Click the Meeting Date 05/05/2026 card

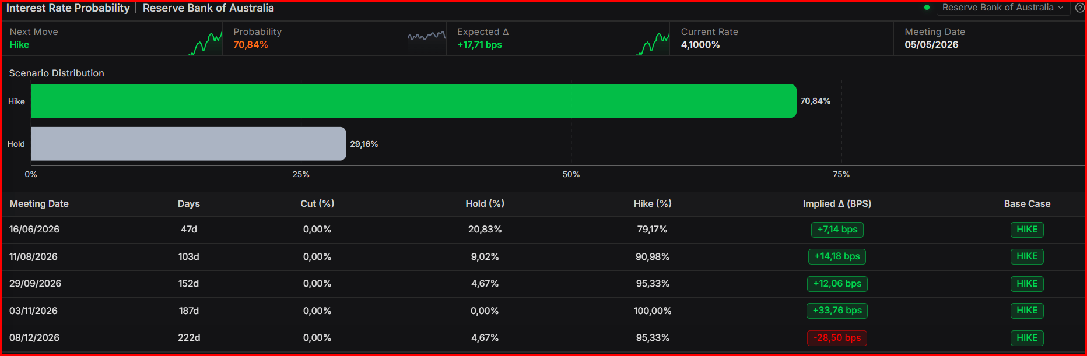point(988,38)
